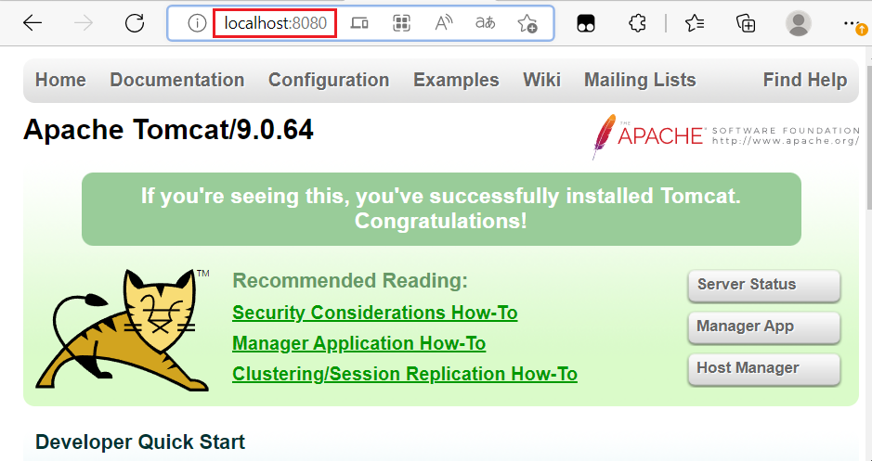
Task: Open the Favorites list
Action: click(x=695, y=23)
